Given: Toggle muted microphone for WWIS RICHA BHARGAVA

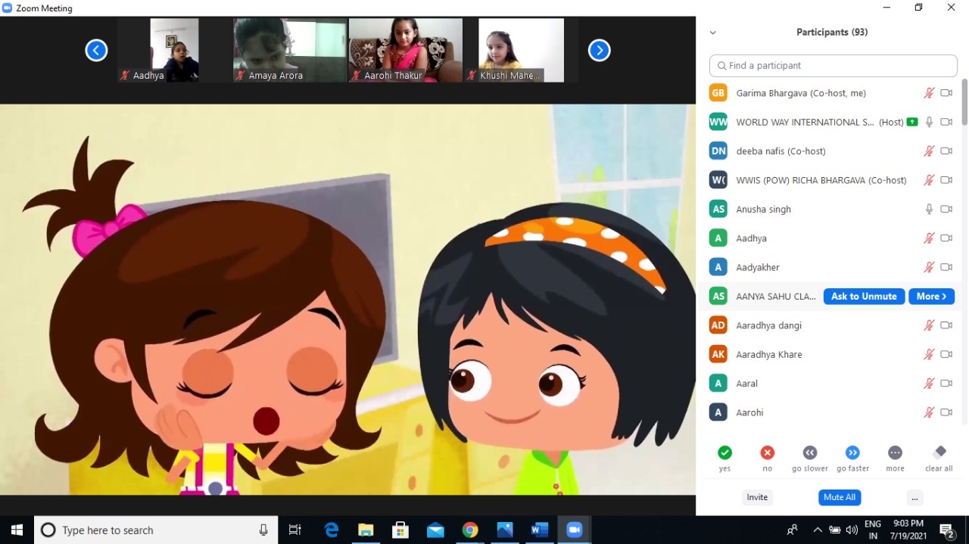Looking at the screenshot, I should [x=929, y=180].
